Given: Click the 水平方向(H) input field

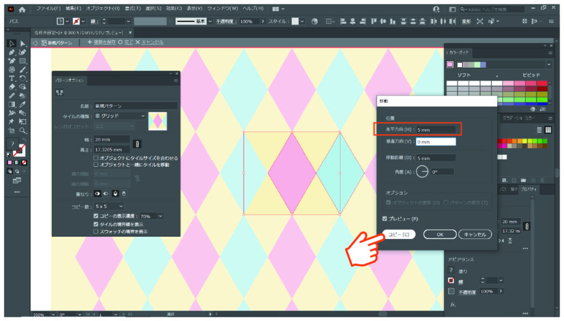Looking at the screenshot, I should click(x=436, y=130).
